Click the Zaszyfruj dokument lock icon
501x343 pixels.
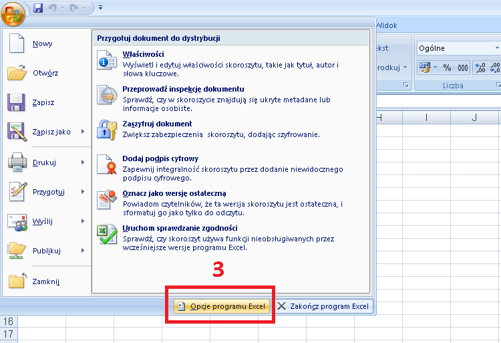point(107,130)
